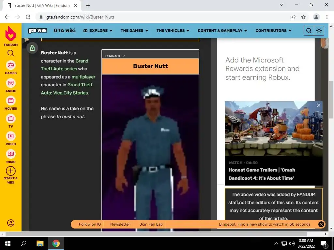This screenshot has height=250, width=334.
Task: Dismiss the orange Bingebot notification bar
Action: coord(321,224)
